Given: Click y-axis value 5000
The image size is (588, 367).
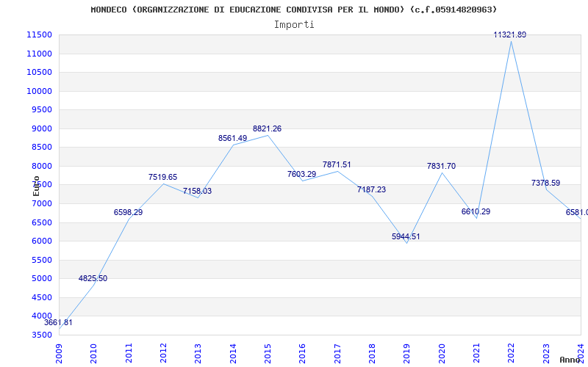Looking at the screenshot, I should point(42,279).
